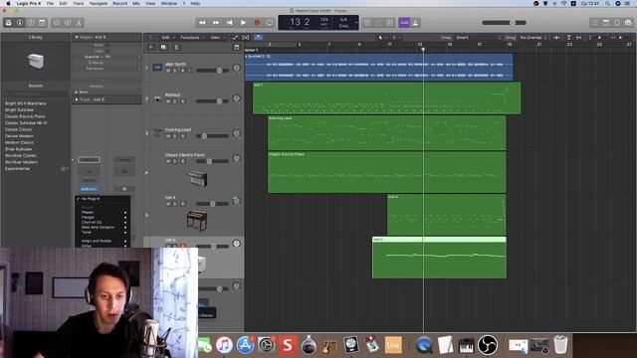Click the Spotlight search icon in menu bar
This screenshot has width=637, height=358.
click(x=607, y=3)
